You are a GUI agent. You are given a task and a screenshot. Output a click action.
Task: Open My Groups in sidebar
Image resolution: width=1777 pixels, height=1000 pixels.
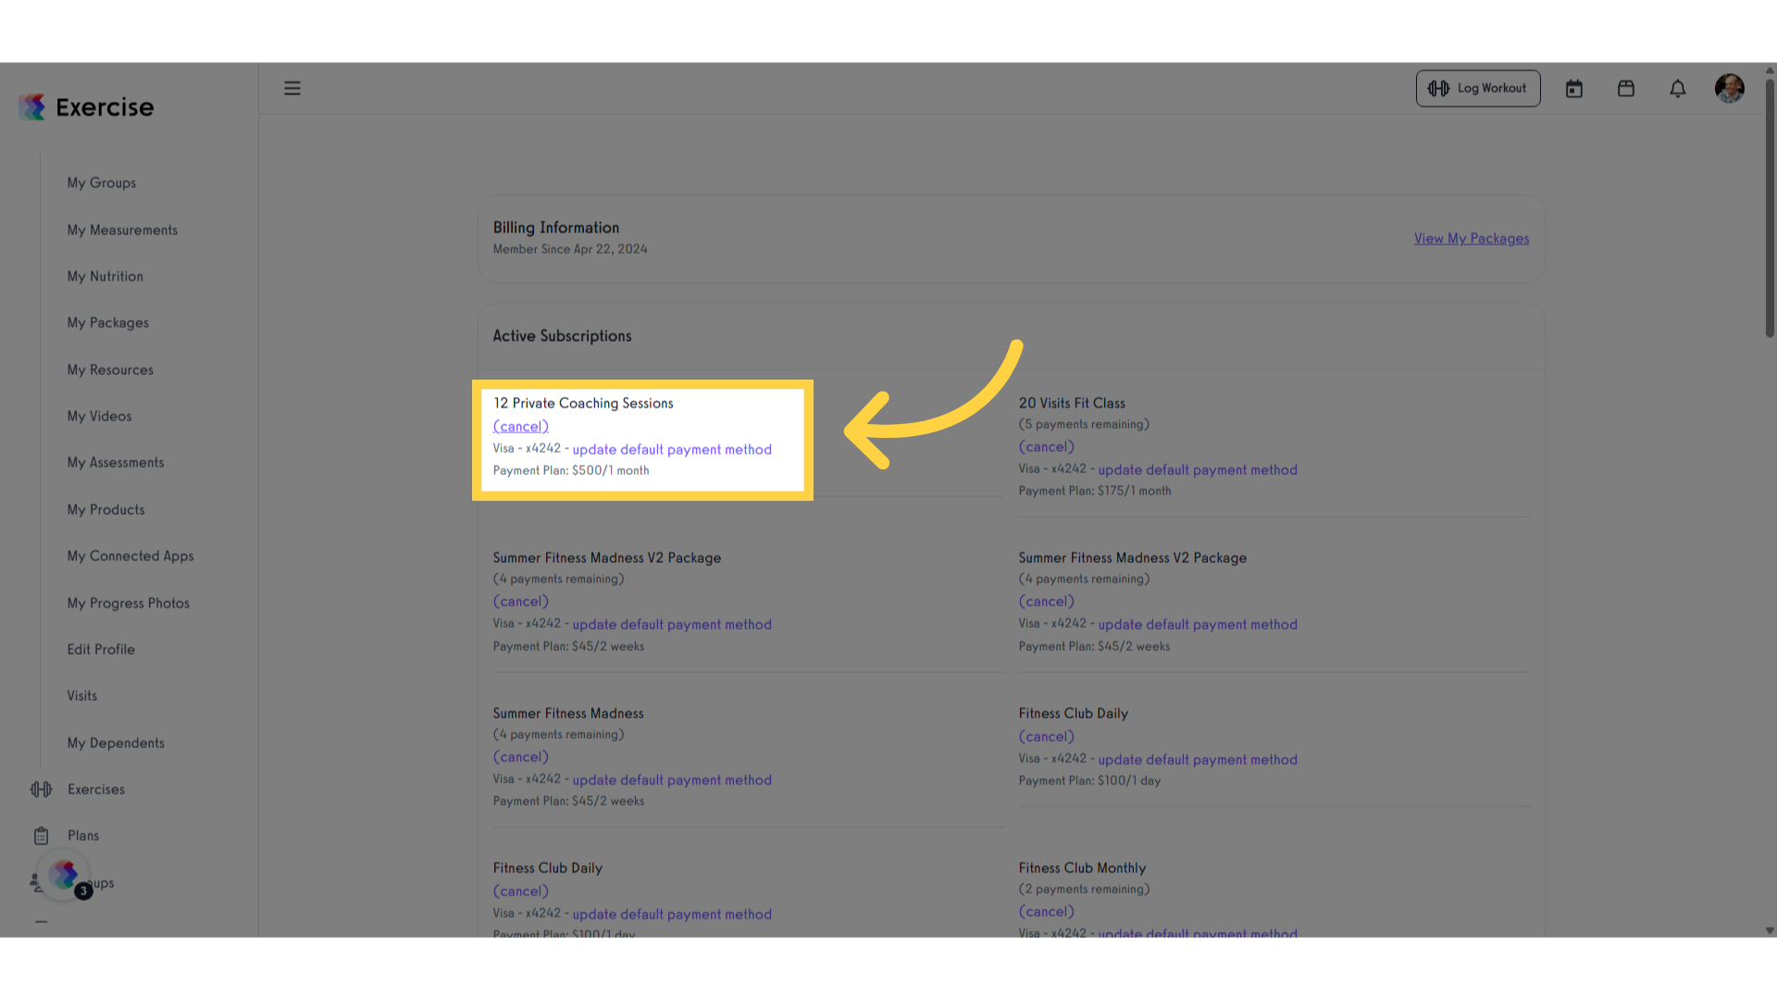click(102, 182)
